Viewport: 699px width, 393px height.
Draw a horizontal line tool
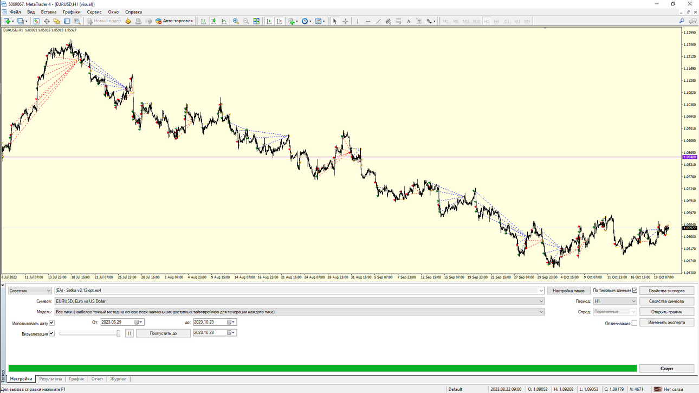point(368,21)
